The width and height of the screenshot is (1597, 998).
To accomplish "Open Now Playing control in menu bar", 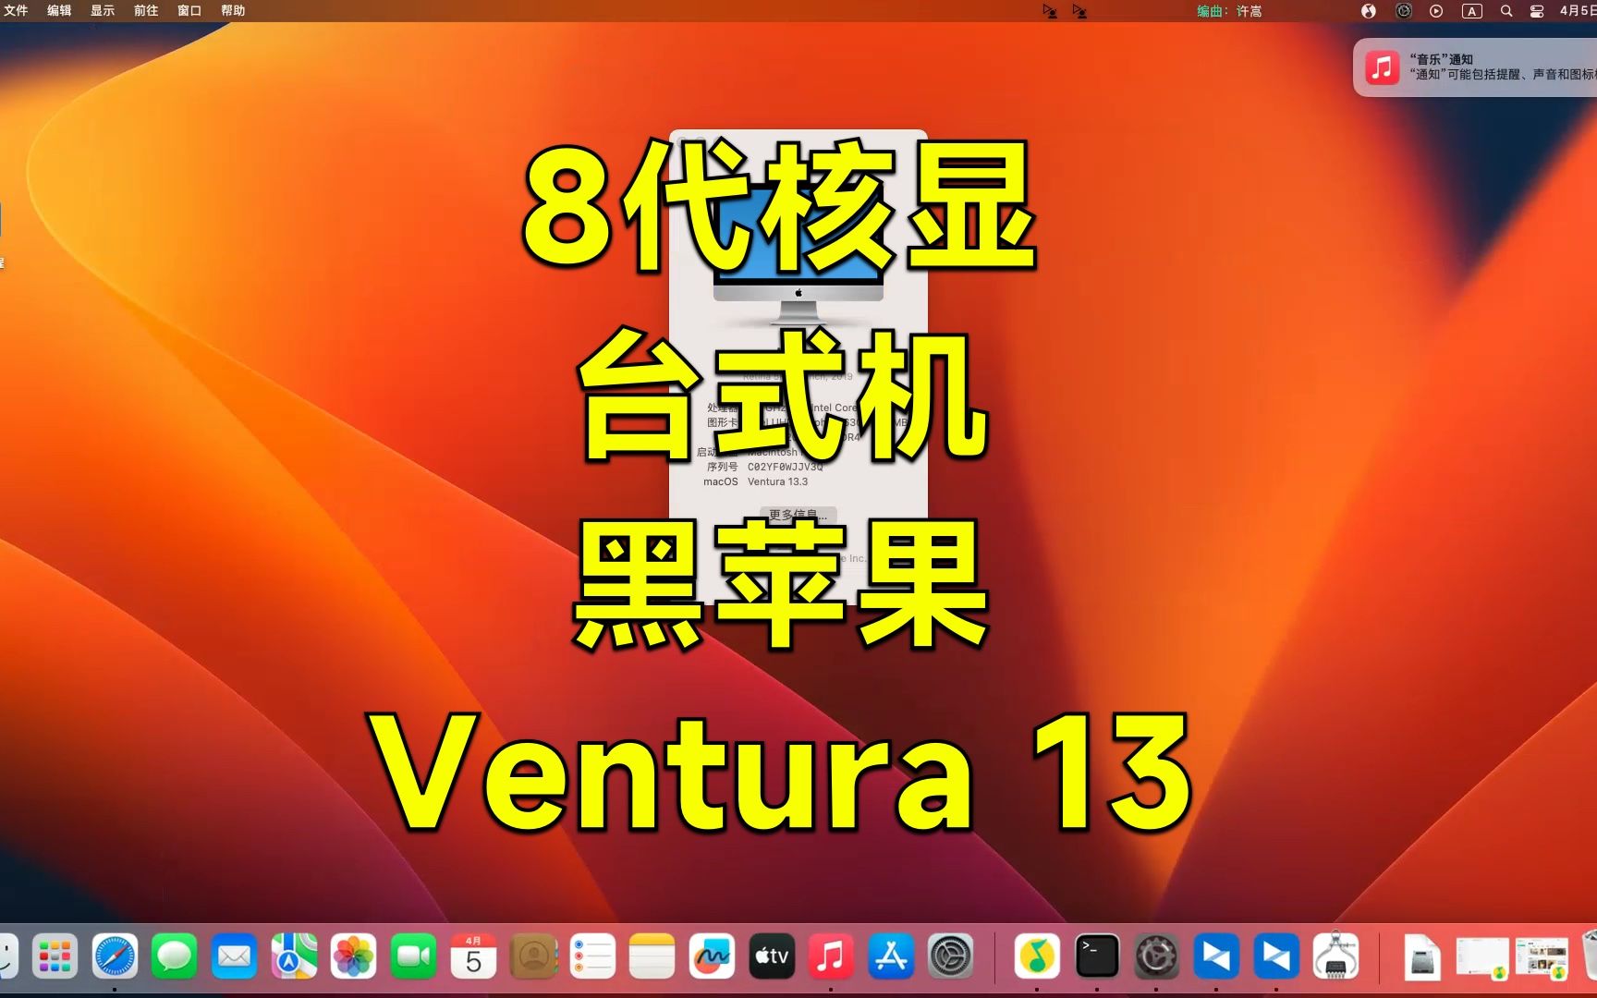I will point(1436,11).
